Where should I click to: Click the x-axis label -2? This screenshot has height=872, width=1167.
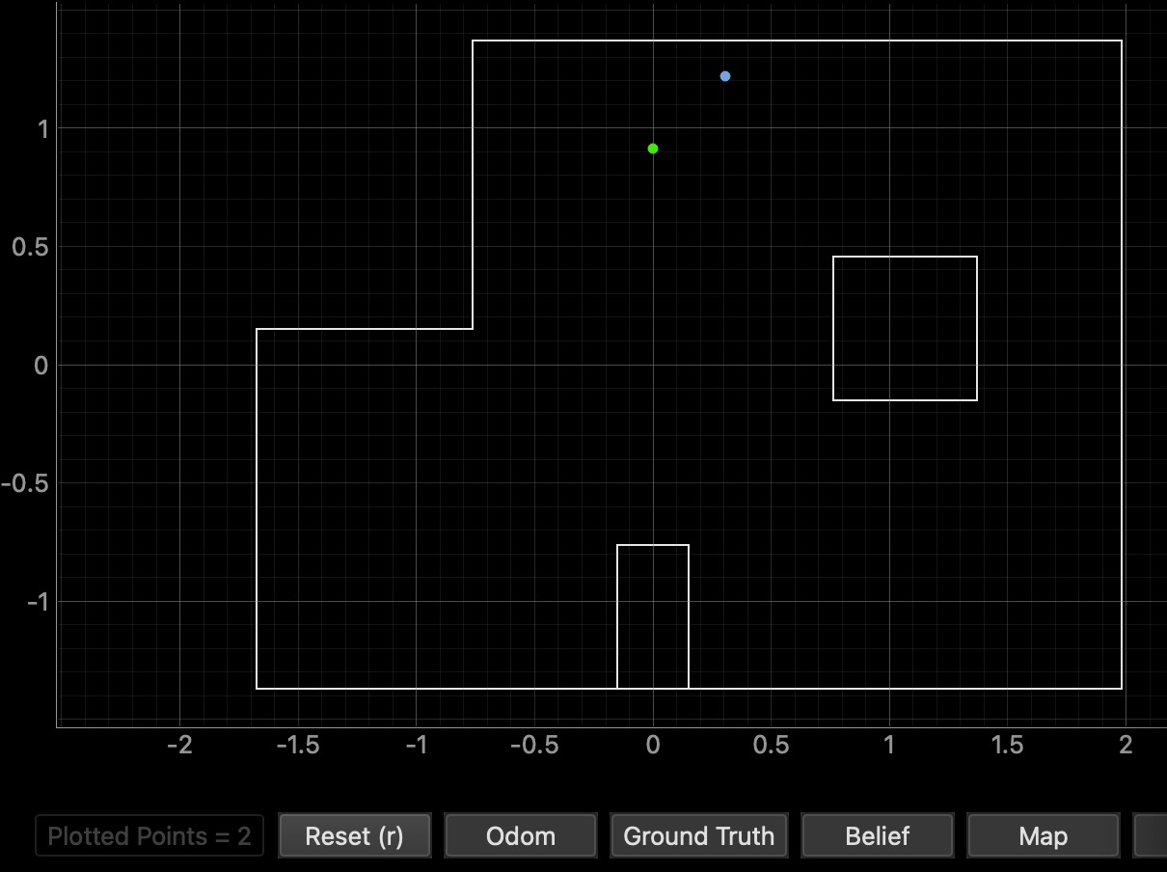point(179,746)
